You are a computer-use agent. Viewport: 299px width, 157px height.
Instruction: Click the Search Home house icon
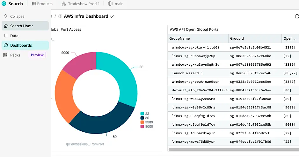tap(6, 26)
